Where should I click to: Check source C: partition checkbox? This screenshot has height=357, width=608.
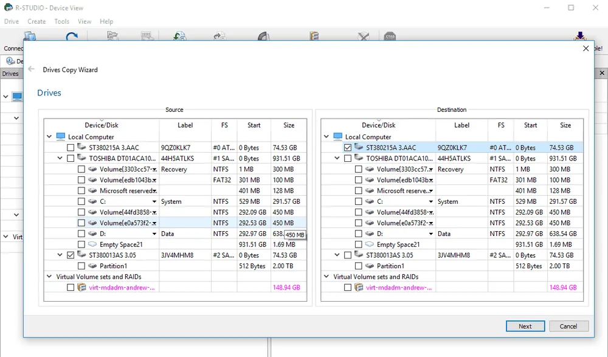pos(81,201)
